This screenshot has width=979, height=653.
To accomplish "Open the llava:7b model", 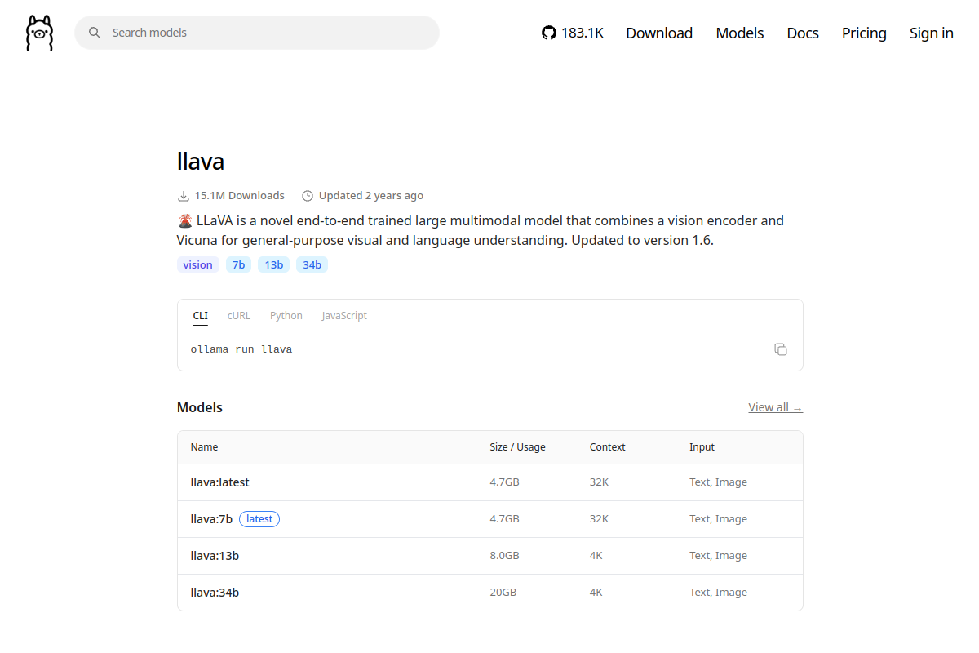I will [x=211, y=519].
